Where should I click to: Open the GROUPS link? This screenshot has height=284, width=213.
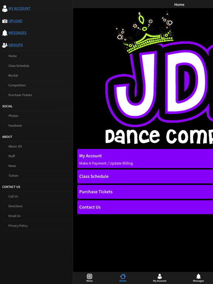tap(16, 45)
